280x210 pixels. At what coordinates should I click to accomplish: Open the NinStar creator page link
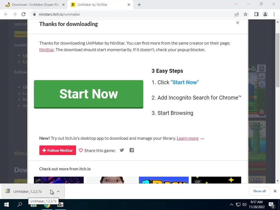coord(46,50)
